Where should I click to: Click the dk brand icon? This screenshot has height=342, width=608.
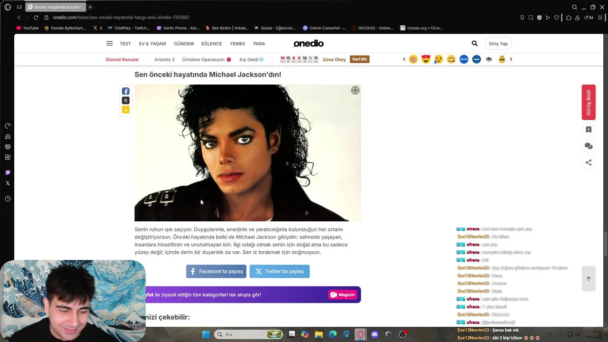(489, 59)
